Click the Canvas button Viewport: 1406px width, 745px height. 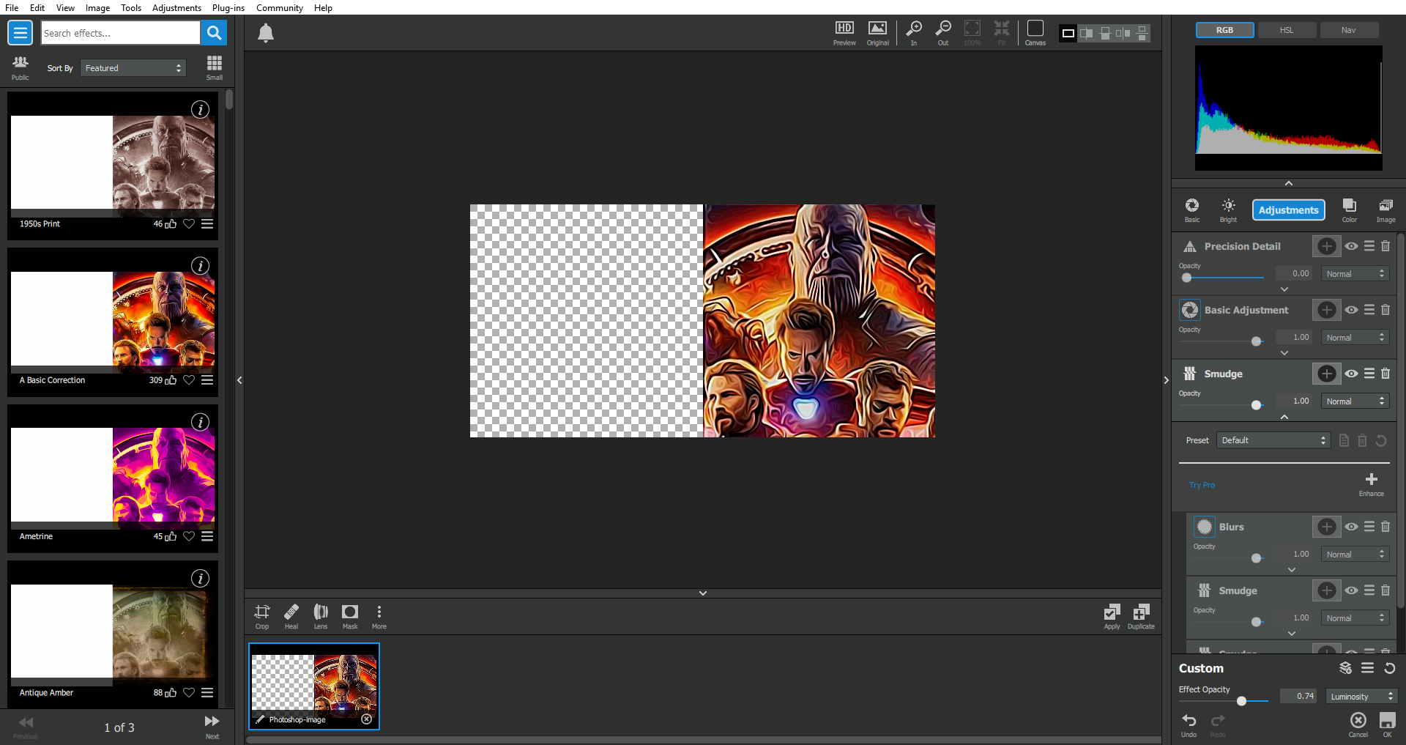click(x=1035, y=33)
